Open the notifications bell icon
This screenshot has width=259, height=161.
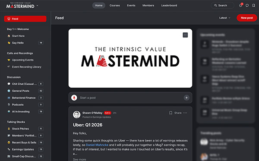click(240, 5)
